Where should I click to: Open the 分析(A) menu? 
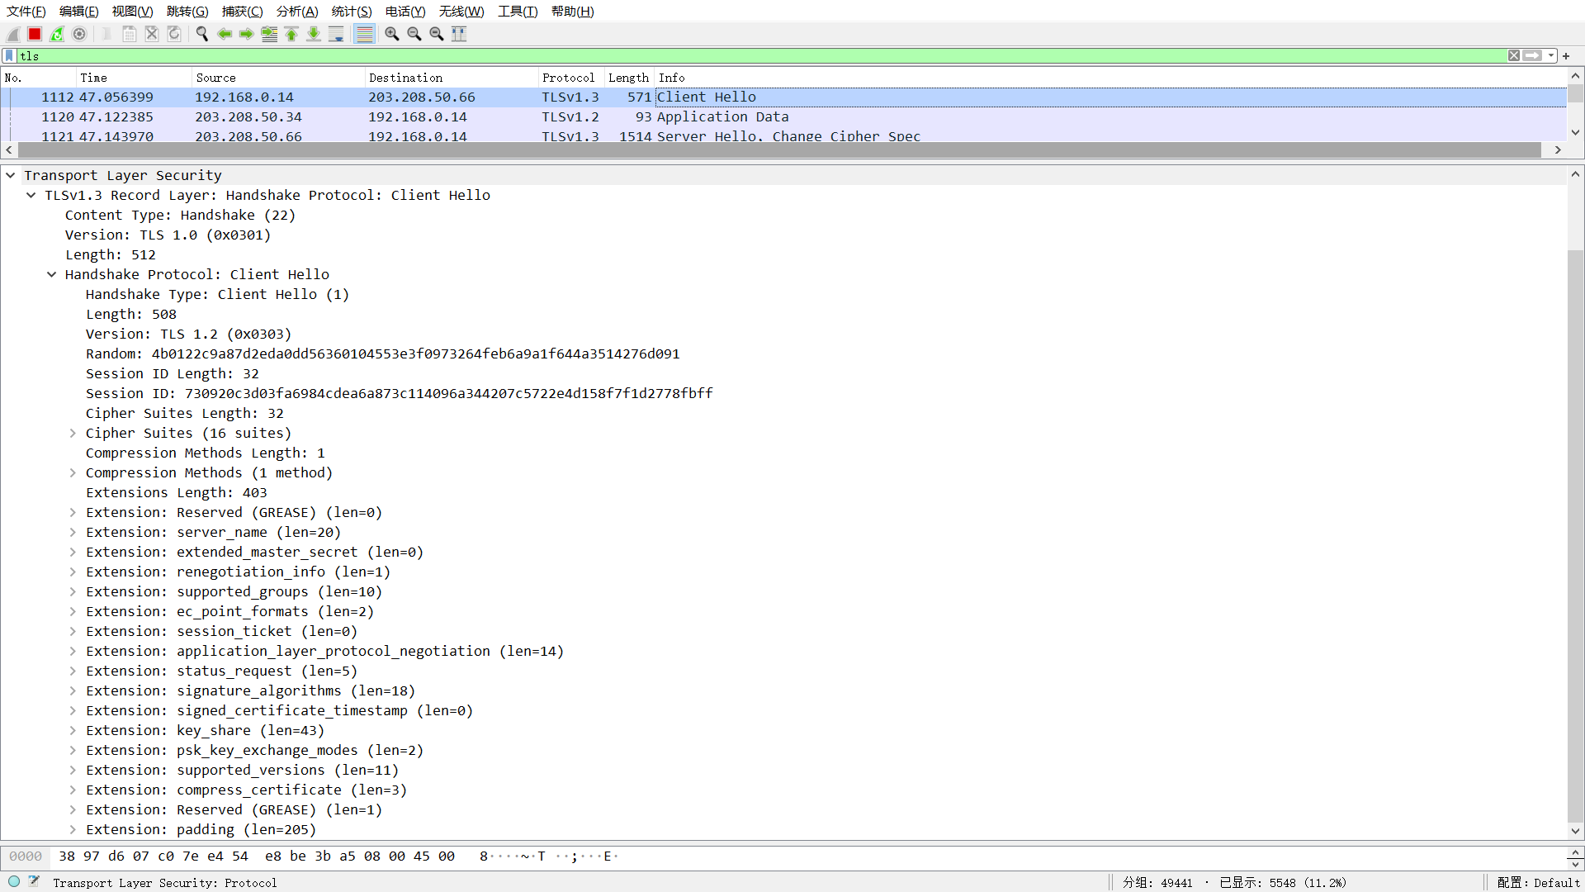click(296, 11)
